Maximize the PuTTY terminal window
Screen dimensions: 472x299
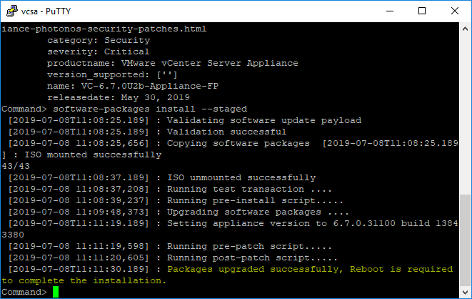[x=422, y=11]
